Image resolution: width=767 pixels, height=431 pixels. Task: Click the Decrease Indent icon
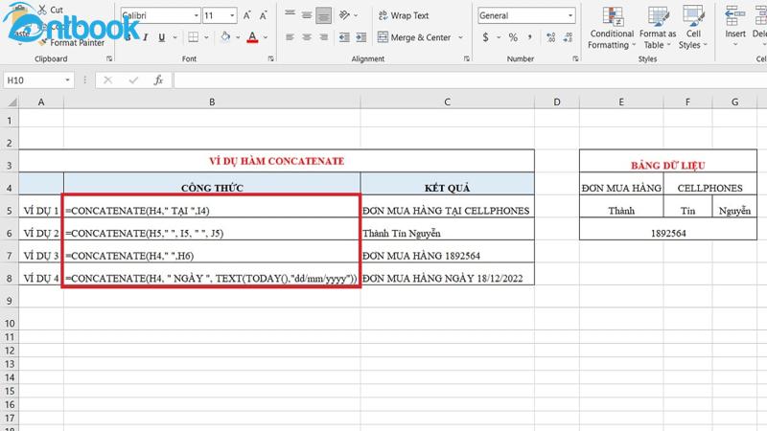pyautogui.click(x=344, y=37)
